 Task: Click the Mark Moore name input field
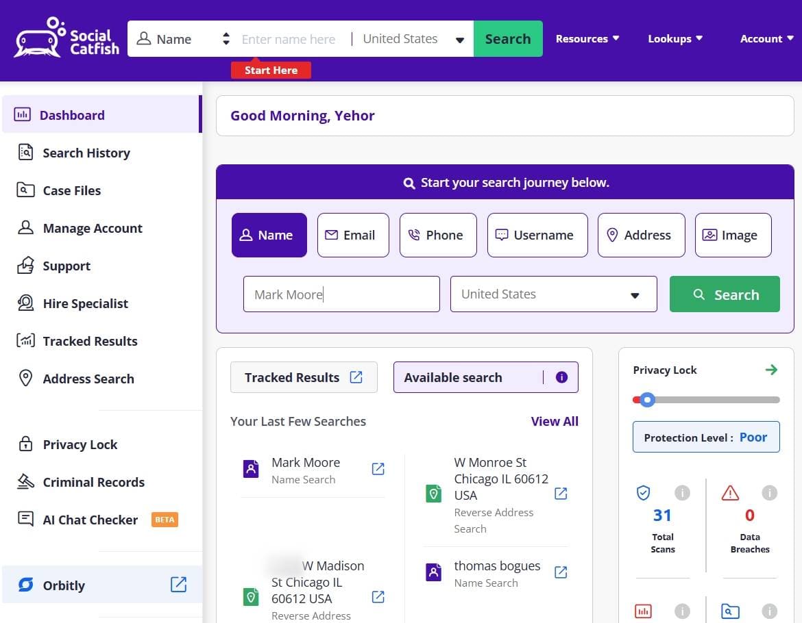tap(341, 294)
